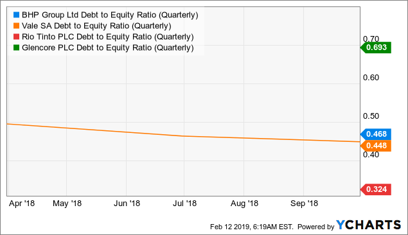The height and width of the screenshot is (235, 408).
Task: Click the 0.40 y-axis label
Action: point(371,155)
